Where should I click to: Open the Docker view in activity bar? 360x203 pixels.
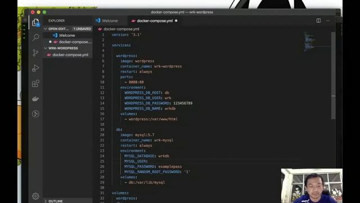pos(35,99)
